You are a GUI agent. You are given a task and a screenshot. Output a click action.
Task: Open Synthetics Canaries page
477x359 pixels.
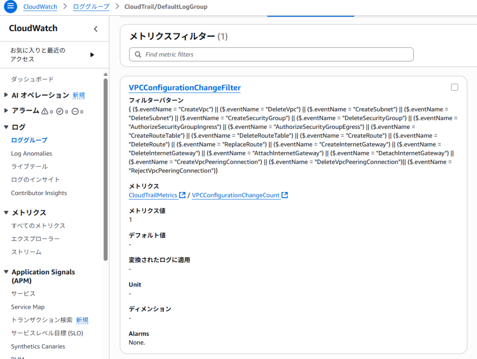point(38,346)
